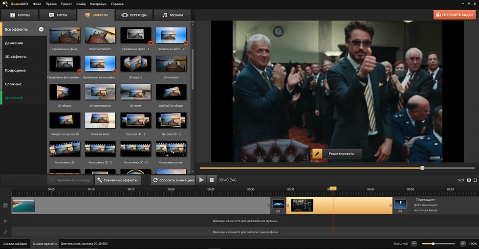This screenshot has height=249, width=479.
Task: Open the Переходы tab
Action: (x=134, y=15)
